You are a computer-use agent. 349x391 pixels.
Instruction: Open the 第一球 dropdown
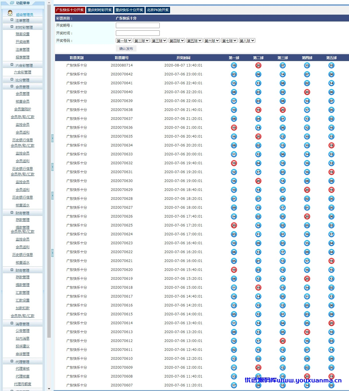click(124, 41)
